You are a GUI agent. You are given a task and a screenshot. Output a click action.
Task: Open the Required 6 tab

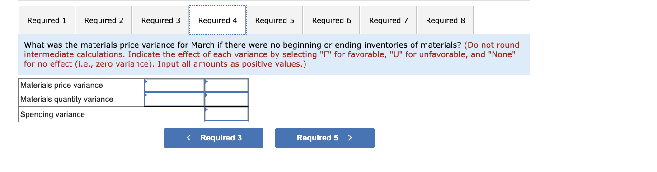click(332, 20)
